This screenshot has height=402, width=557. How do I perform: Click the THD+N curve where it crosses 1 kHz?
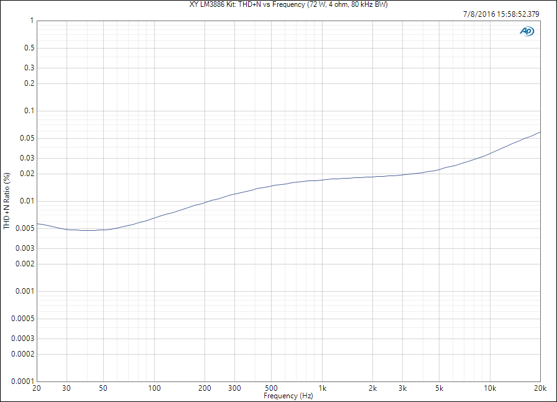coord(322,180)
